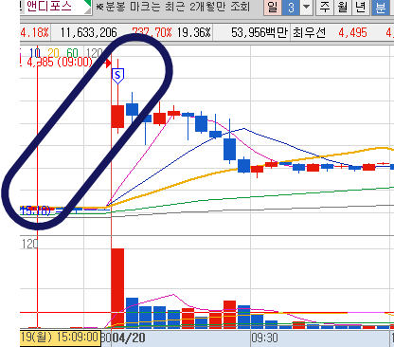Click the 4,495 best quote price
394x347 pixels.
pos(352,32)
